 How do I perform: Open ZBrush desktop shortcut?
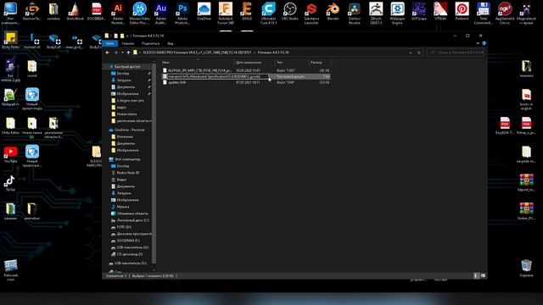376,13
